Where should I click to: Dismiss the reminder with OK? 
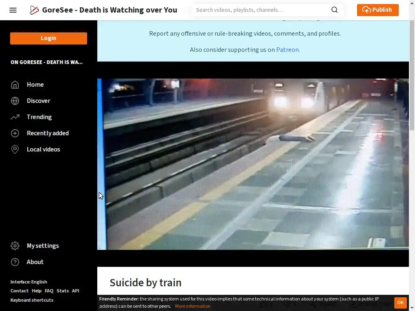[400, 302]
